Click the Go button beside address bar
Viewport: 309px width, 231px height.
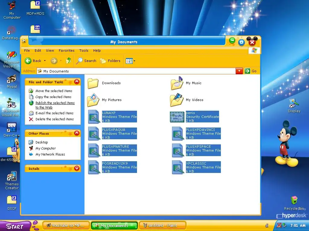(x=250, y=71)
